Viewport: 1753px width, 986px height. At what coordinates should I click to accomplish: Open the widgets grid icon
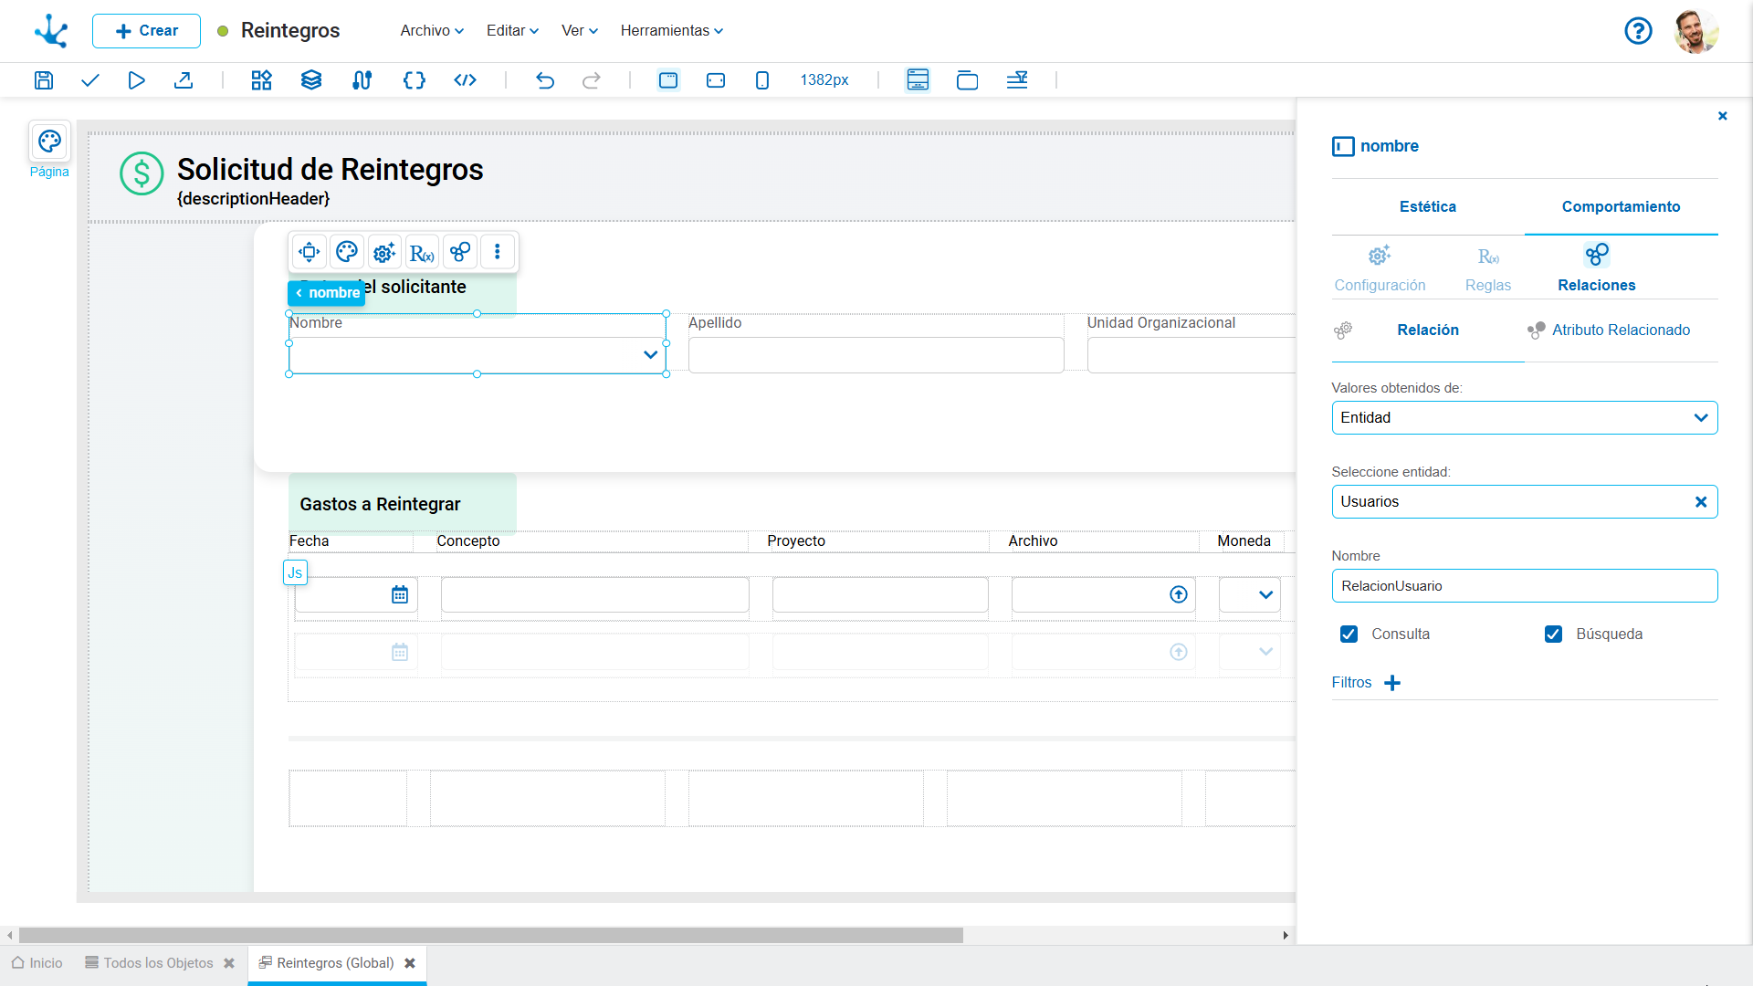pyautogui.click(x=262, y=80)
